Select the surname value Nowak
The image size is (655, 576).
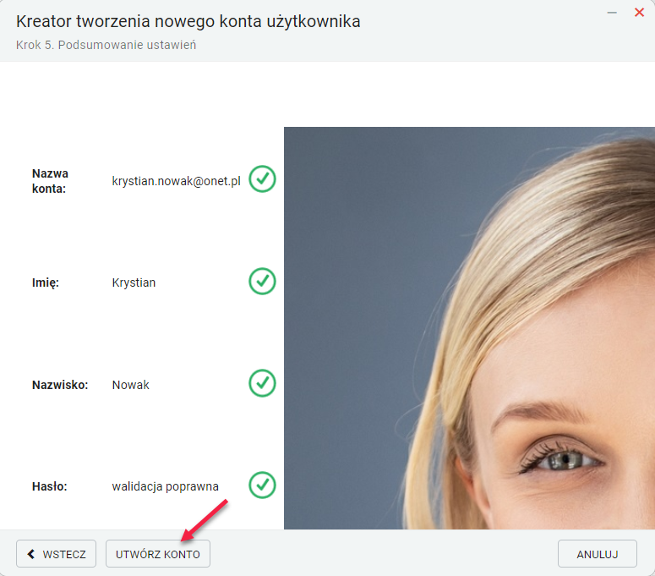[x=131, y=385]
